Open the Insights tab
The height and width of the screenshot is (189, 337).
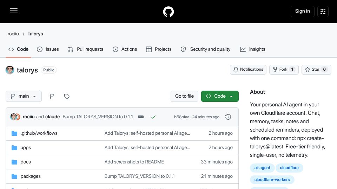point(252,49)
